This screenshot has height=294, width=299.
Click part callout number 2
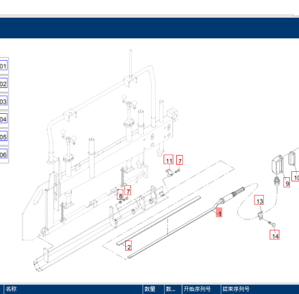[128, 246]
